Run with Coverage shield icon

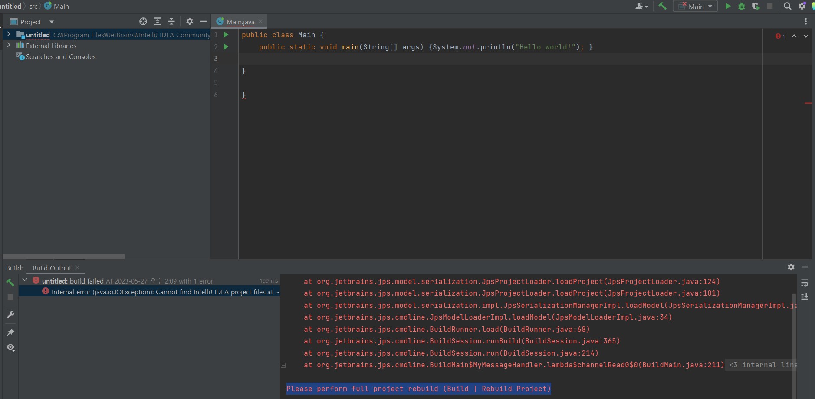756,6
